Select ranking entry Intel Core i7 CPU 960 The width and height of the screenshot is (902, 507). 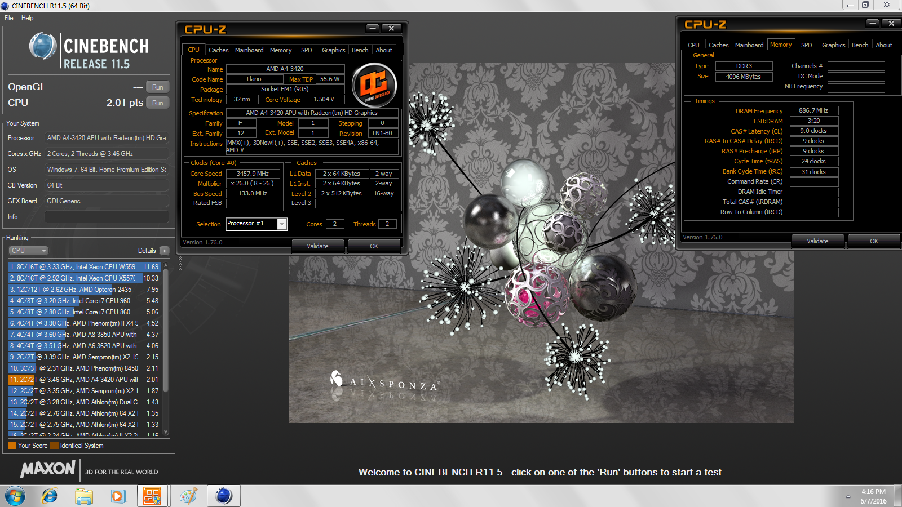85,301
